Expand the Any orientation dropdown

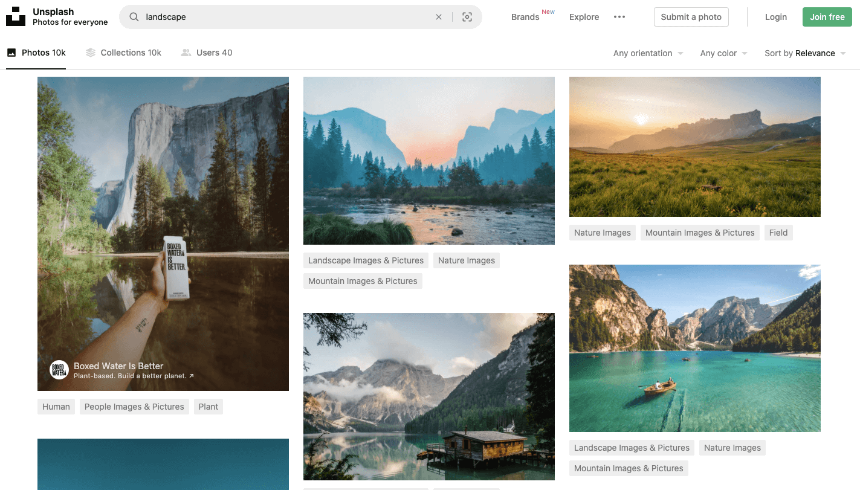648,53
